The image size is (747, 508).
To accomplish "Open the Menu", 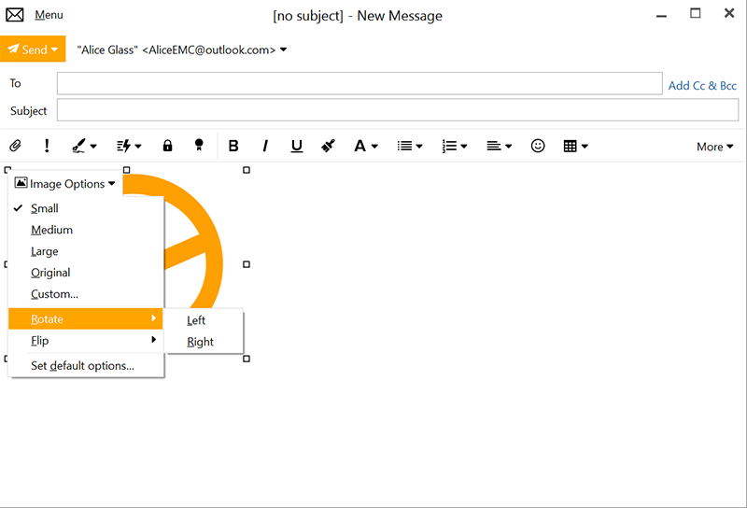I will tap(49, 15).
